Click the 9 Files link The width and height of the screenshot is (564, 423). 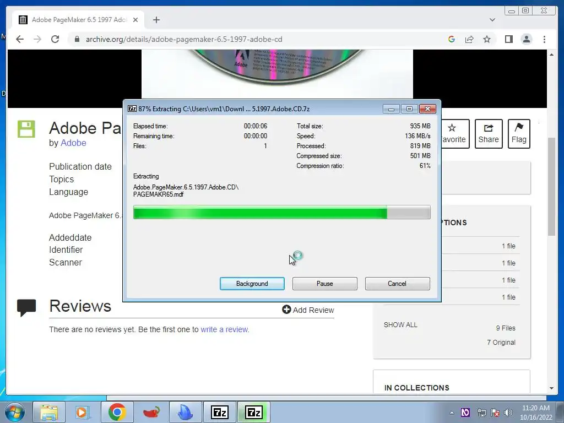(x=506, y=328)
